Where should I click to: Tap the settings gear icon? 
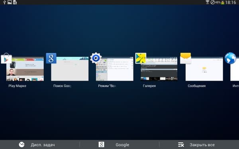click(x=96, y=58)
